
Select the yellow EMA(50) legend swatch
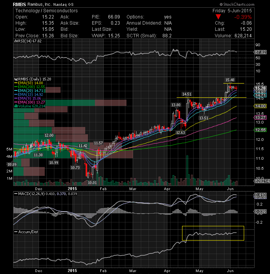coord(16,83)
